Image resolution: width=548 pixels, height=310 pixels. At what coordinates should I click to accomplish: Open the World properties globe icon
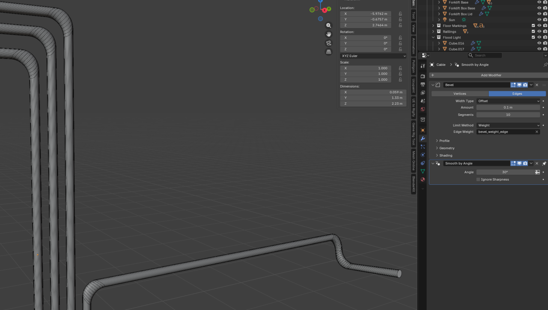pos(423,109)
